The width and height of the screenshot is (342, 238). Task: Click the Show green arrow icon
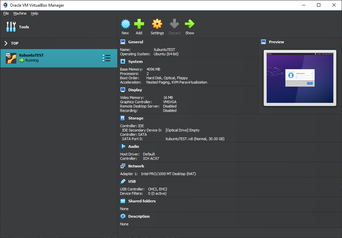tap(190, 24)
